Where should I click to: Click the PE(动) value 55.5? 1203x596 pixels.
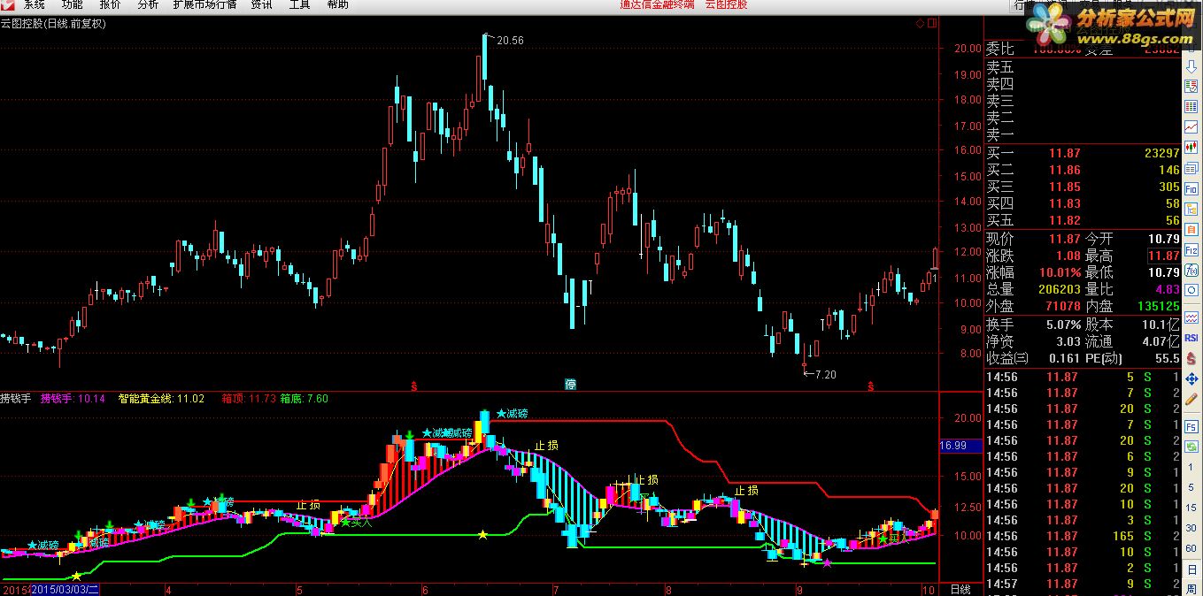(1167, 358)
